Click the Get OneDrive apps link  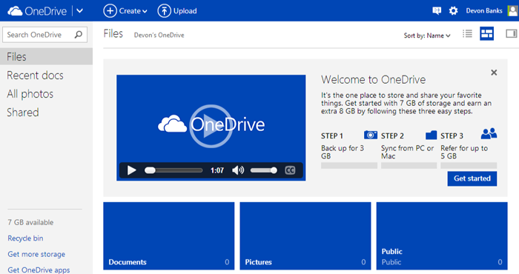pyautogui.click(x=39, y=270)
